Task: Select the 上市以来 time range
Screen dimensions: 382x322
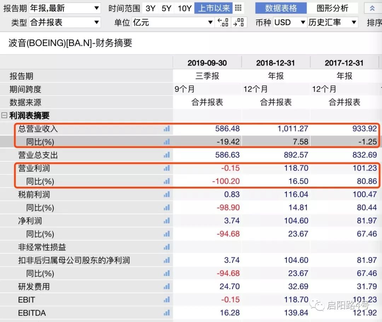Action: 214,8
